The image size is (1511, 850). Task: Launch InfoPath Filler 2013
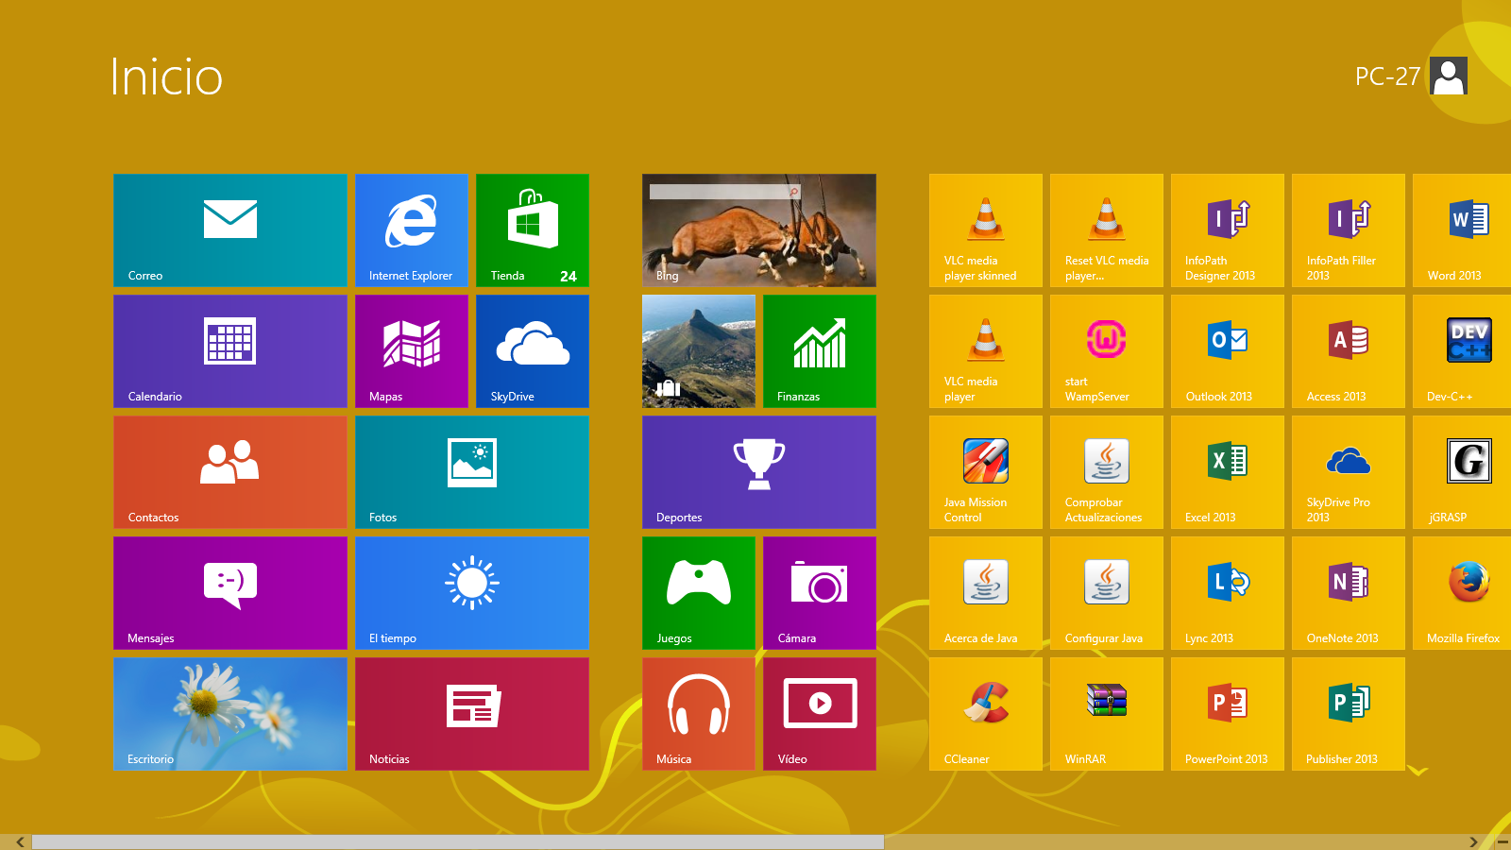coord(1349,230)
